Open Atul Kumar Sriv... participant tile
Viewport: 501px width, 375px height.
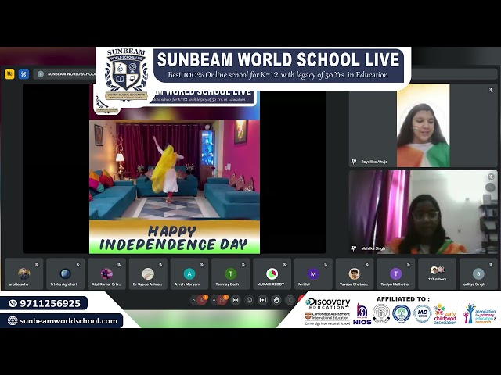(106, 274)
